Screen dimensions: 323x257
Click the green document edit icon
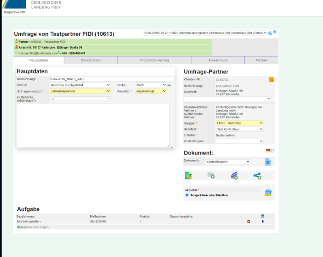pos(188,176)
